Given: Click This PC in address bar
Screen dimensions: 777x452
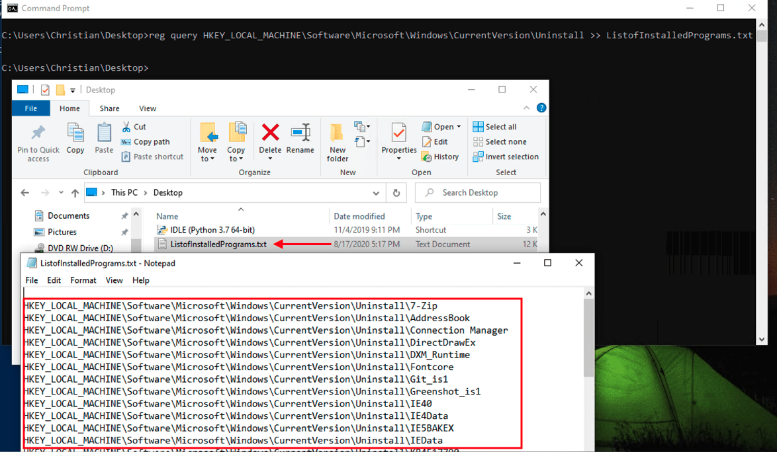Looking at the screenshot, I should pyautogui.click(x=124, y=193).
